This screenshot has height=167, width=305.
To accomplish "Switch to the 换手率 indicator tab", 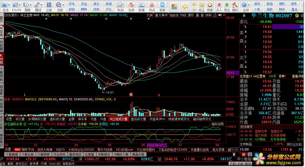I will 82,119.
